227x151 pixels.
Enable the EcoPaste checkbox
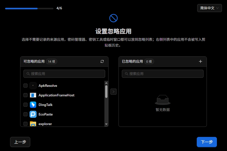25,114
